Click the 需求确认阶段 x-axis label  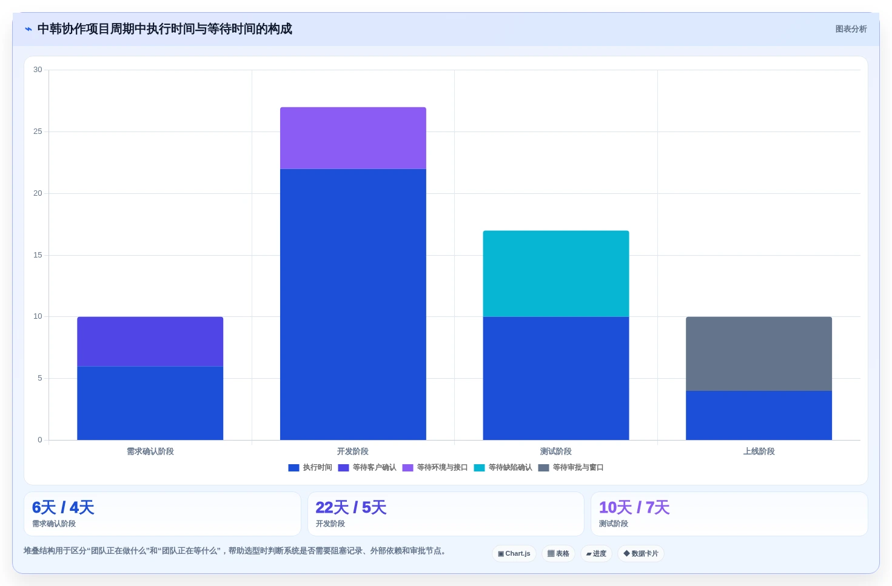[x=150, y=451]
